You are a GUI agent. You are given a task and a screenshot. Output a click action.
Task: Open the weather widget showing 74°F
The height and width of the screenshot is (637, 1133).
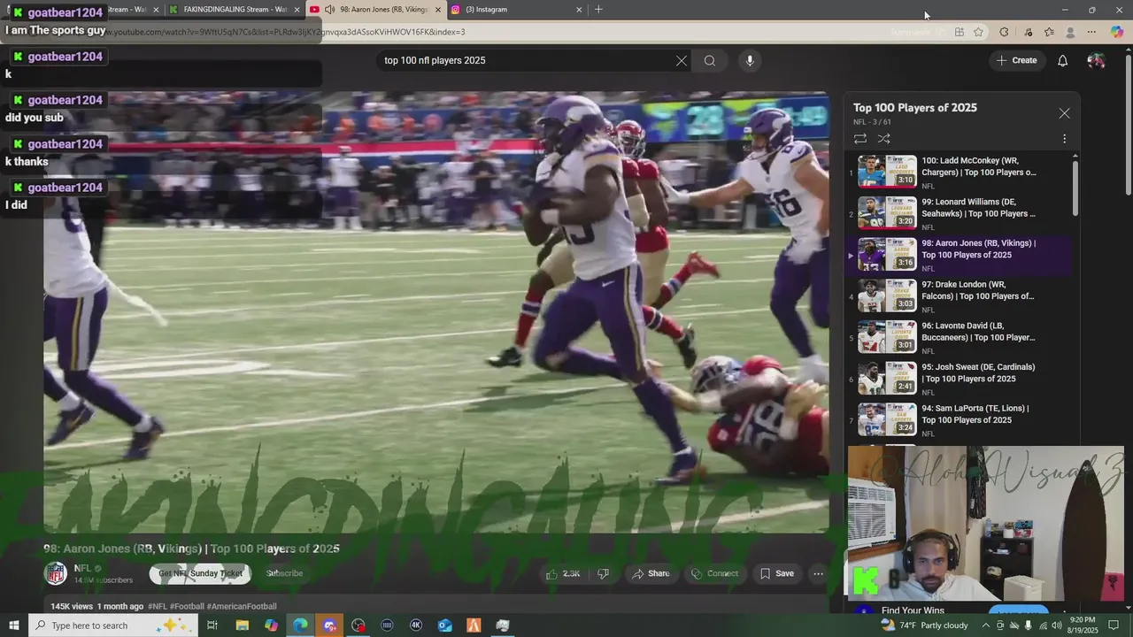pyautogui.click(x=925, y=625)
